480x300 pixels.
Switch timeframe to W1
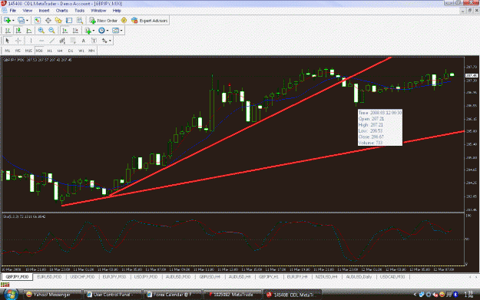(x=81, y=51)
